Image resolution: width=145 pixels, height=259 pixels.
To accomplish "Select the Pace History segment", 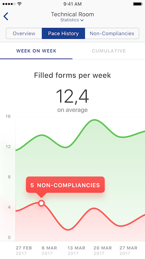I will pyautogui.click(x=63, y=33).
